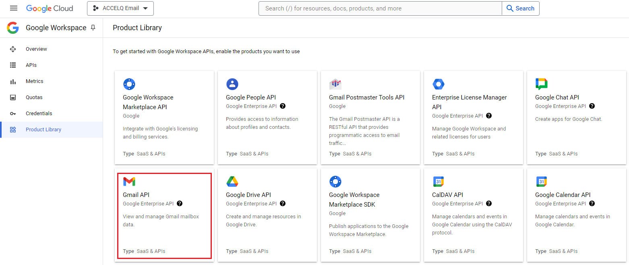Click the Google Workspace Marketplace API icon
This screenshot has width=629, height=265.
129,84
